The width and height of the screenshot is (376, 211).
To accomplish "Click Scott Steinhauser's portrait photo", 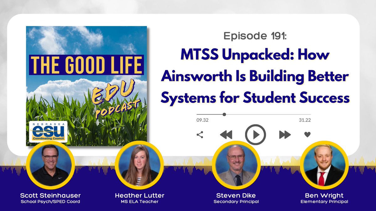I will click(50, 164).
